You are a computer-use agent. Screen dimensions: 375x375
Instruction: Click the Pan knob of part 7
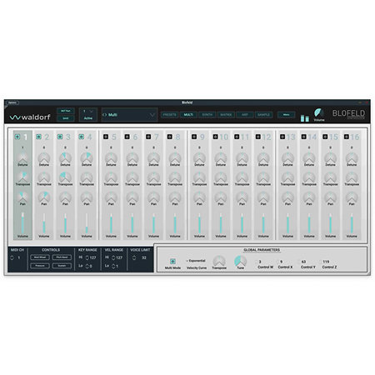(x=153, y=197)
